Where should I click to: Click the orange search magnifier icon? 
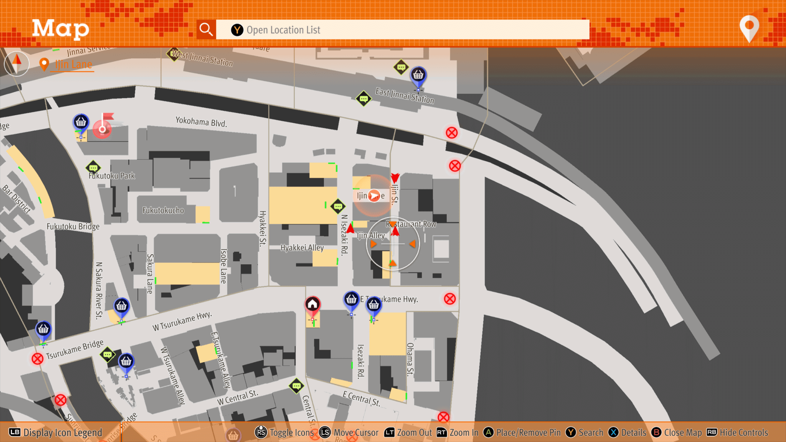coord(206,30)
